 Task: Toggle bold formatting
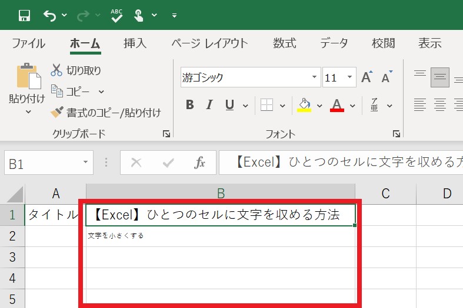tap(190, 105)
